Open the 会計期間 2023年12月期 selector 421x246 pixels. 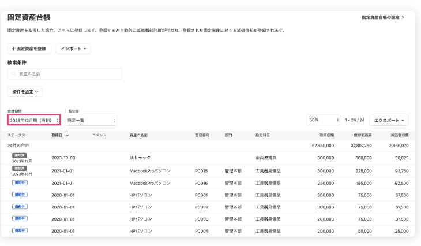coord(34,120)
